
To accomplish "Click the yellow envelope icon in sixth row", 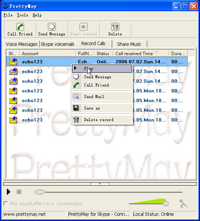I will pos(13,110).
